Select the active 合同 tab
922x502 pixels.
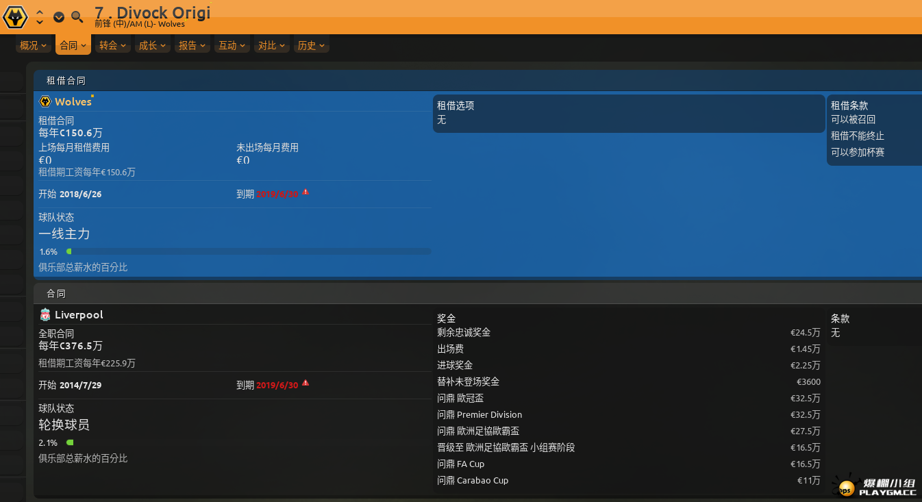[73, 46]
